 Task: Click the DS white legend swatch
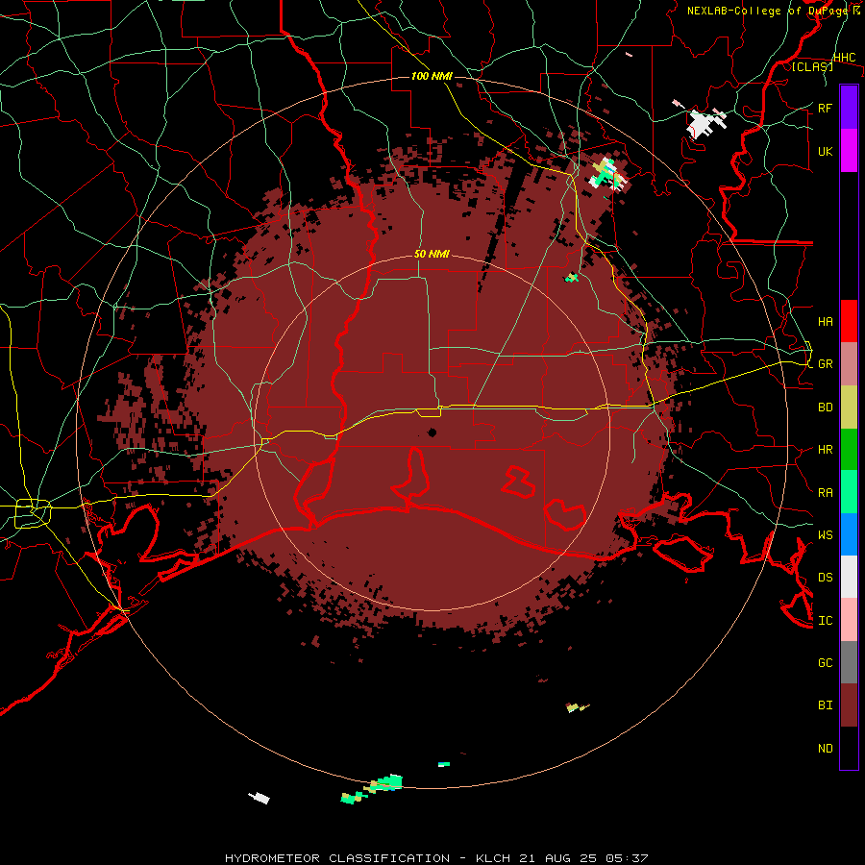pyautogui.click(x=849, y=577)
